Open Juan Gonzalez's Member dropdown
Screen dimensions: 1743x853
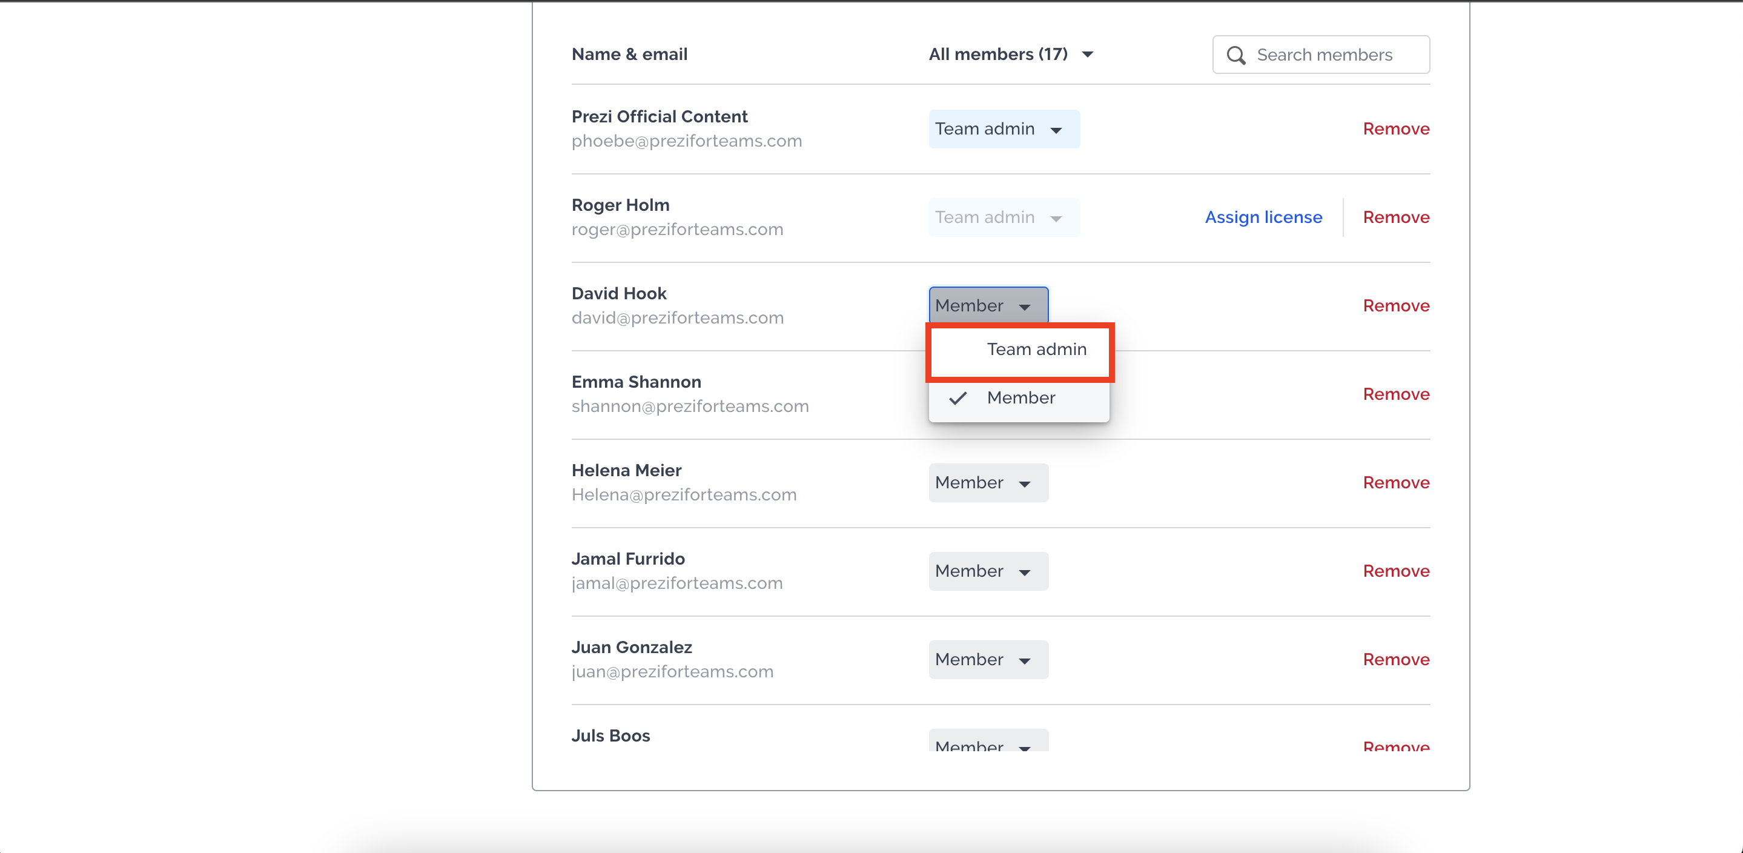[x=988, y=660]
